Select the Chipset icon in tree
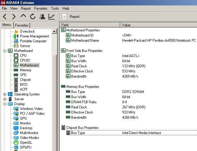Screen dimensions: 197x151 click(x=16, y=80)
